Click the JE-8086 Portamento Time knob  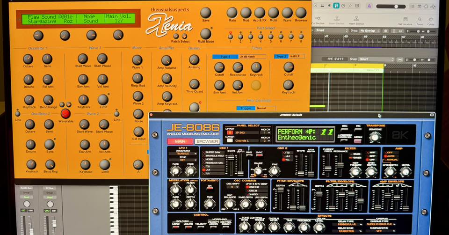click(210, 204)
